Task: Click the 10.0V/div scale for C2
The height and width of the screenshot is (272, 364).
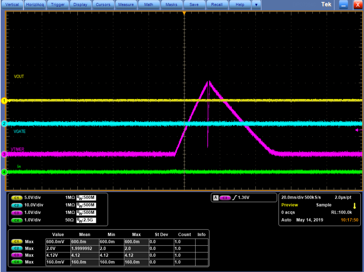Action: [x=34, y=205]
